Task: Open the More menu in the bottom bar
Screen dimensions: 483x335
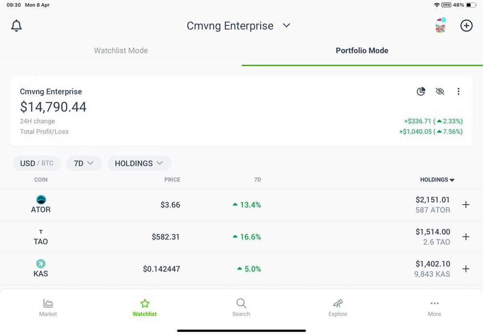Action: coord(434,308)
